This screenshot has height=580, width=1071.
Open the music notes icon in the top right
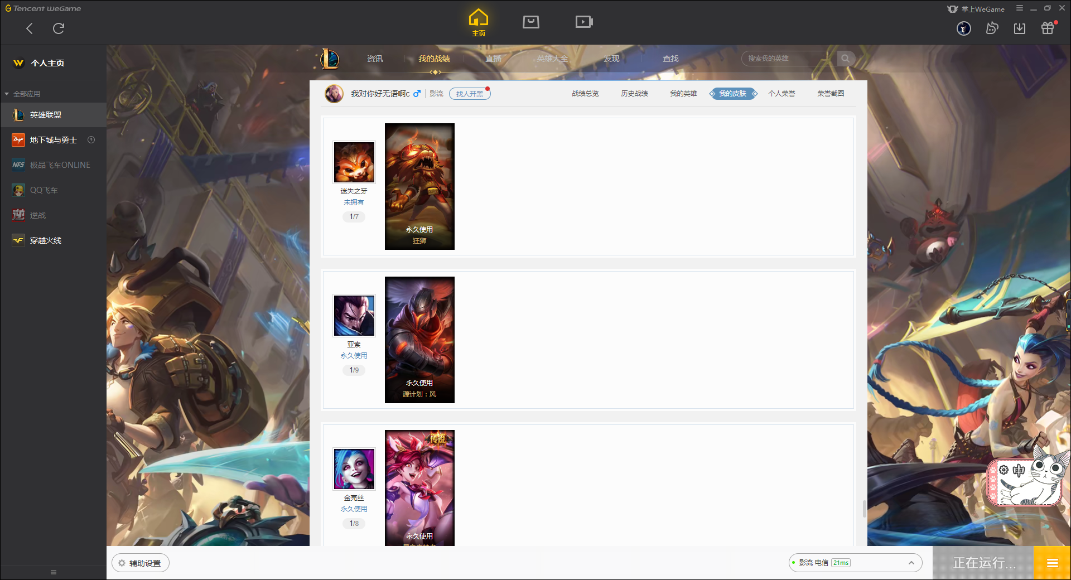[992, 28]
